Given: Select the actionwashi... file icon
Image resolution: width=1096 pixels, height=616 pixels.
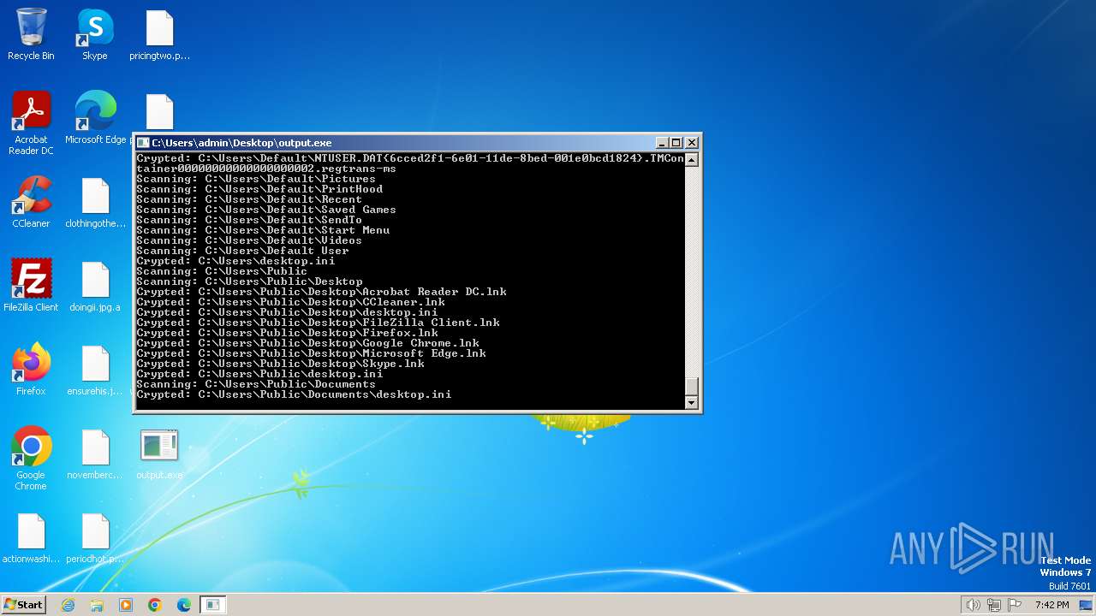Looking at the screenshot, I should click(31, 537).
